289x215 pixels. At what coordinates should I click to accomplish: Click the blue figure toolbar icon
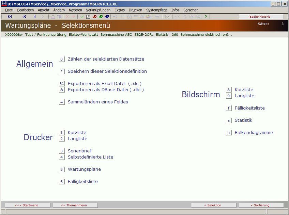pyautogui.click(x=107, y=17)
